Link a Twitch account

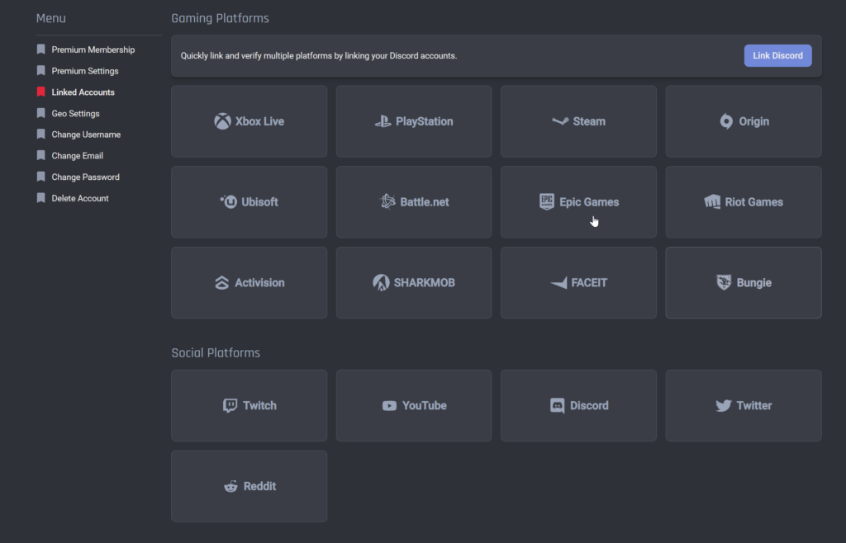coord(250,406)
